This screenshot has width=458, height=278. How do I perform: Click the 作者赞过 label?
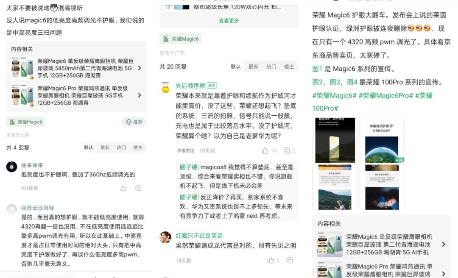pyautogui.click(x=185, y=151)
